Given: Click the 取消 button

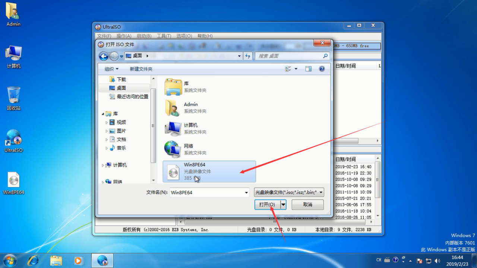Looking at the screenshot, I should point(307,204).
